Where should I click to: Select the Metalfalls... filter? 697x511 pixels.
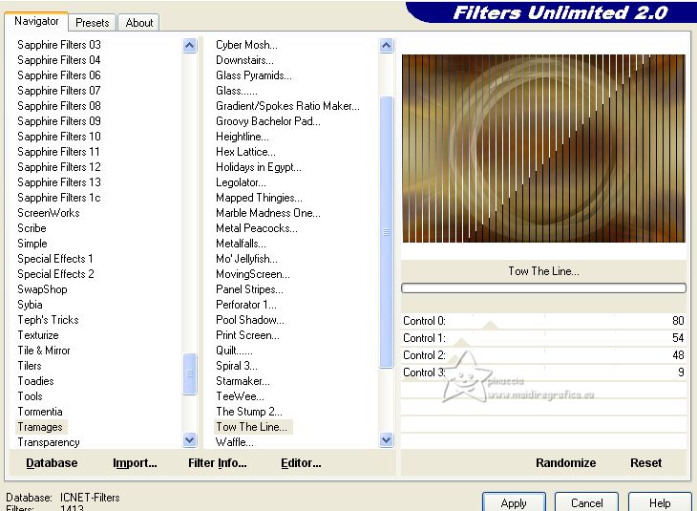click(x=241, y=244)
